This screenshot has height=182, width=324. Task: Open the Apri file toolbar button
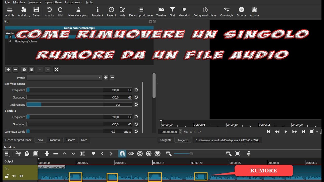point(10,12)
